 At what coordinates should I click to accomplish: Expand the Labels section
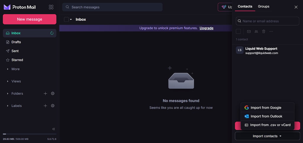[8, 106]
